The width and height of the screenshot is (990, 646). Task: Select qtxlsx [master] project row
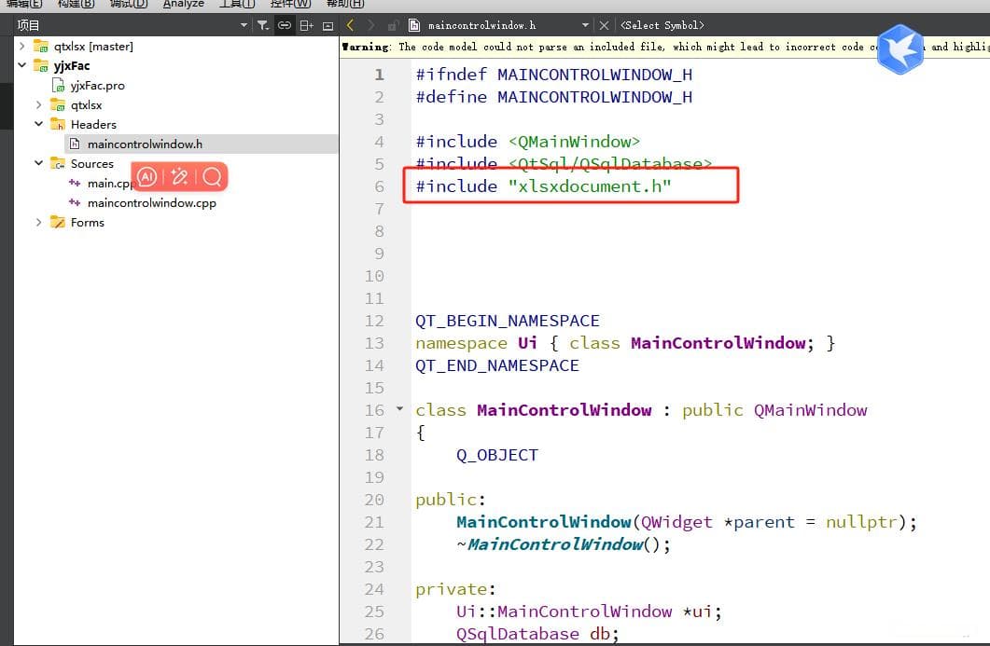(x=93, y=46)
